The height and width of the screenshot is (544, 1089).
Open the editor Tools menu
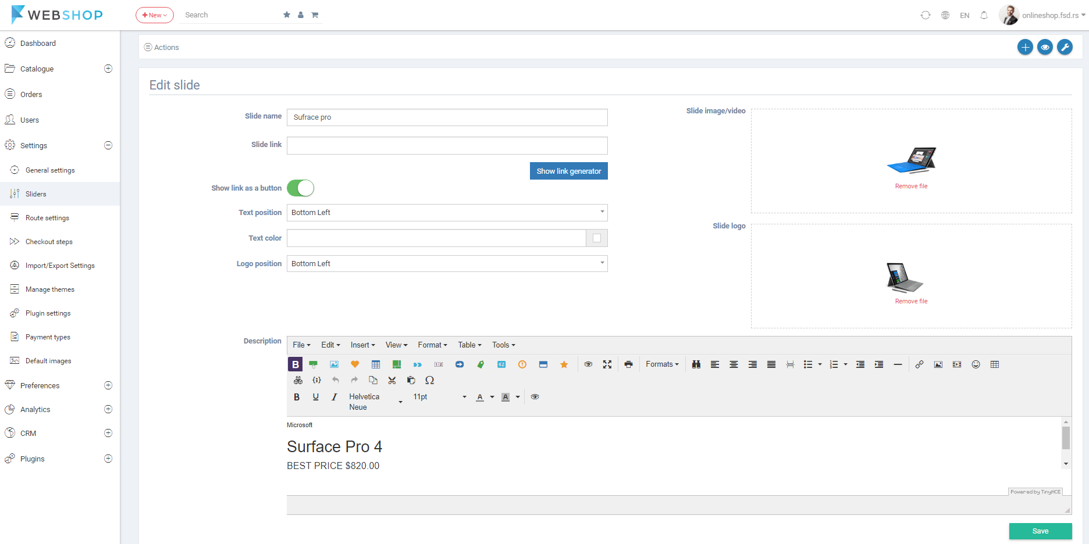point(503,345)
